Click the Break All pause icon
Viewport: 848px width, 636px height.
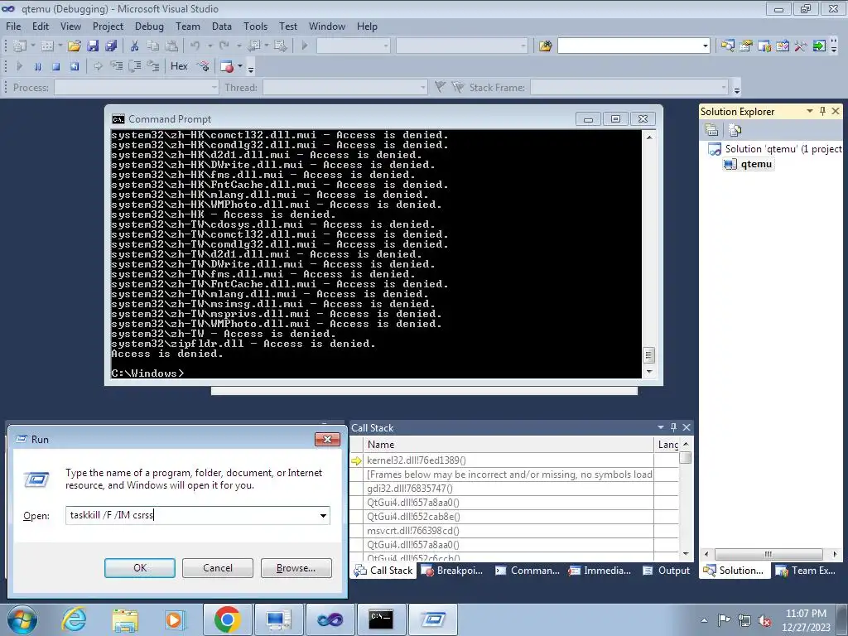(x=38, y=66)
